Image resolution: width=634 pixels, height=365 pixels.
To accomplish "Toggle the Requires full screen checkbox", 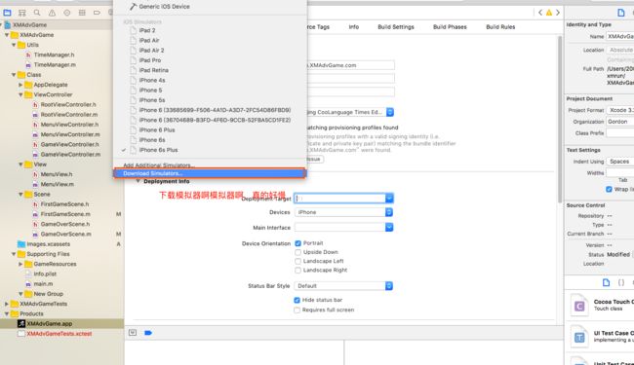I will (x=297, y=310).
